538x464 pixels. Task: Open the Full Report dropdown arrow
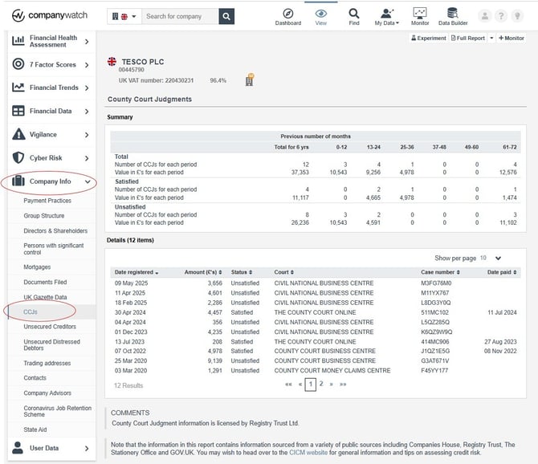pos(491,38)
